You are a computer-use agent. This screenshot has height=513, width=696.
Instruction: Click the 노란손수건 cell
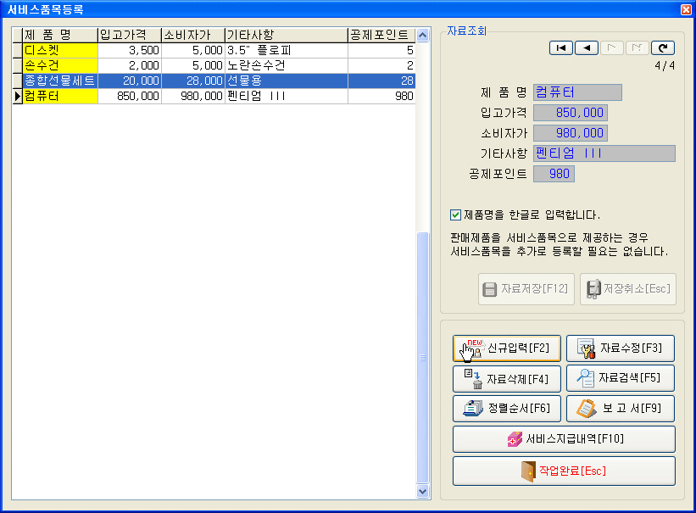pos(287,66)
